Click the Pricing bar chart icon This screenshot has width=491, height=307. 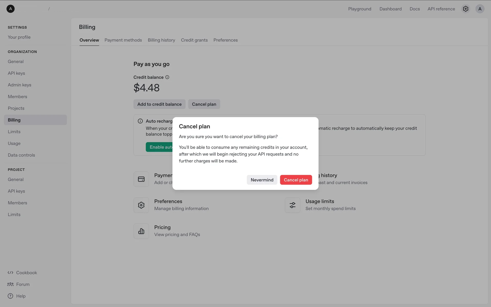(141, 231)
